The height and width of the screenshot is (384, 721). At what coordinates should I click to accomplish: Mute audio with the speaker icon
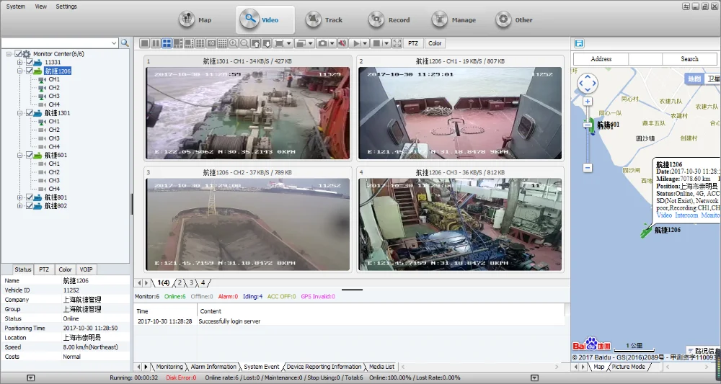click(342, 43)
